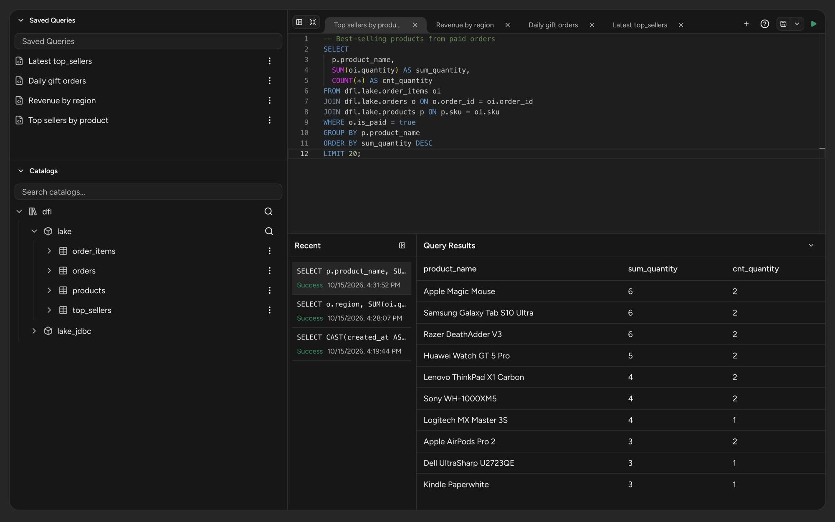Click the editor minimap scroll indicator
This screenshot has width=835, height=522.
pos(822,148)
